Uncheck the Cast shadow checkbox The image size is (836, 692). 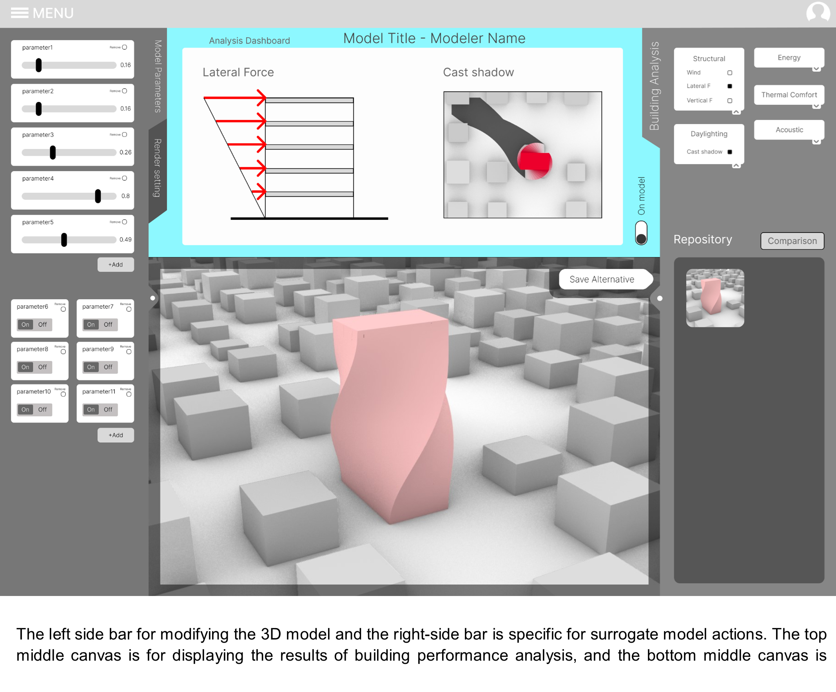pyautogui.click(x=730, y=152)
